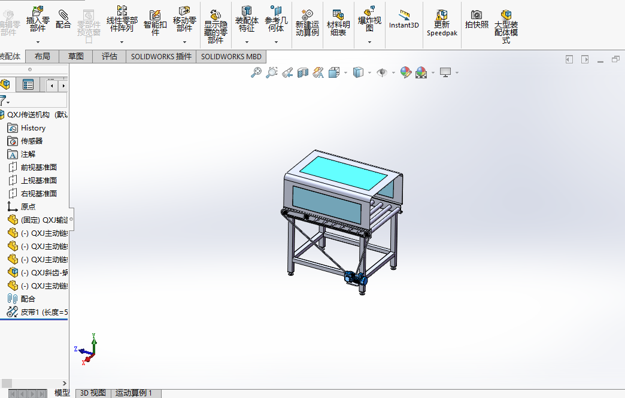Open Assembly Features (装配体特征) tool

click(247, 19)
